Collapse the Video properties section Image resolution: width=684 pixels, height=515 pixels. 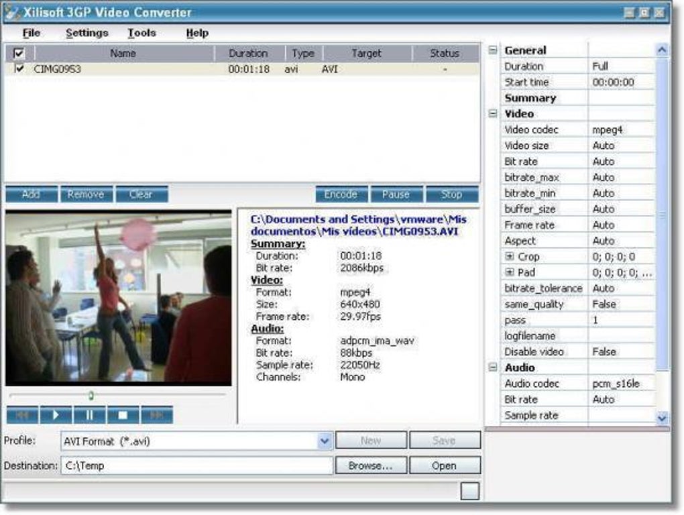[492, 114]
